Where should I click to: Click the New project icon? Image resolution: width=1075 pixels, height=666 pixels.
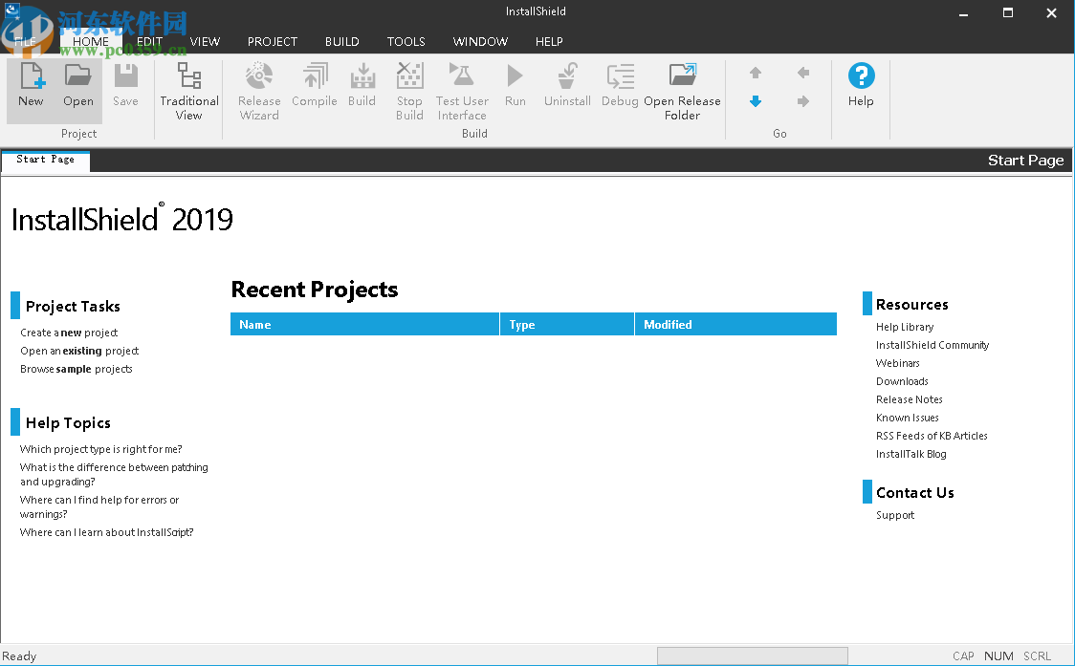(30, 89)
